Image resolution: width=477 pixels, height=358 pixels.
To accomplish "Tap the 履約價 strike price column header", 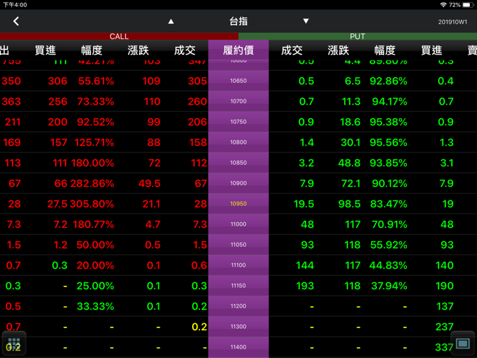I will 238,50.
